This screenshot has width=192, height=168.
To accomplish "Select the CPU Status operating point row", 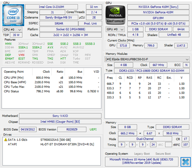I will pyautogui.click(x=51, y=91).
